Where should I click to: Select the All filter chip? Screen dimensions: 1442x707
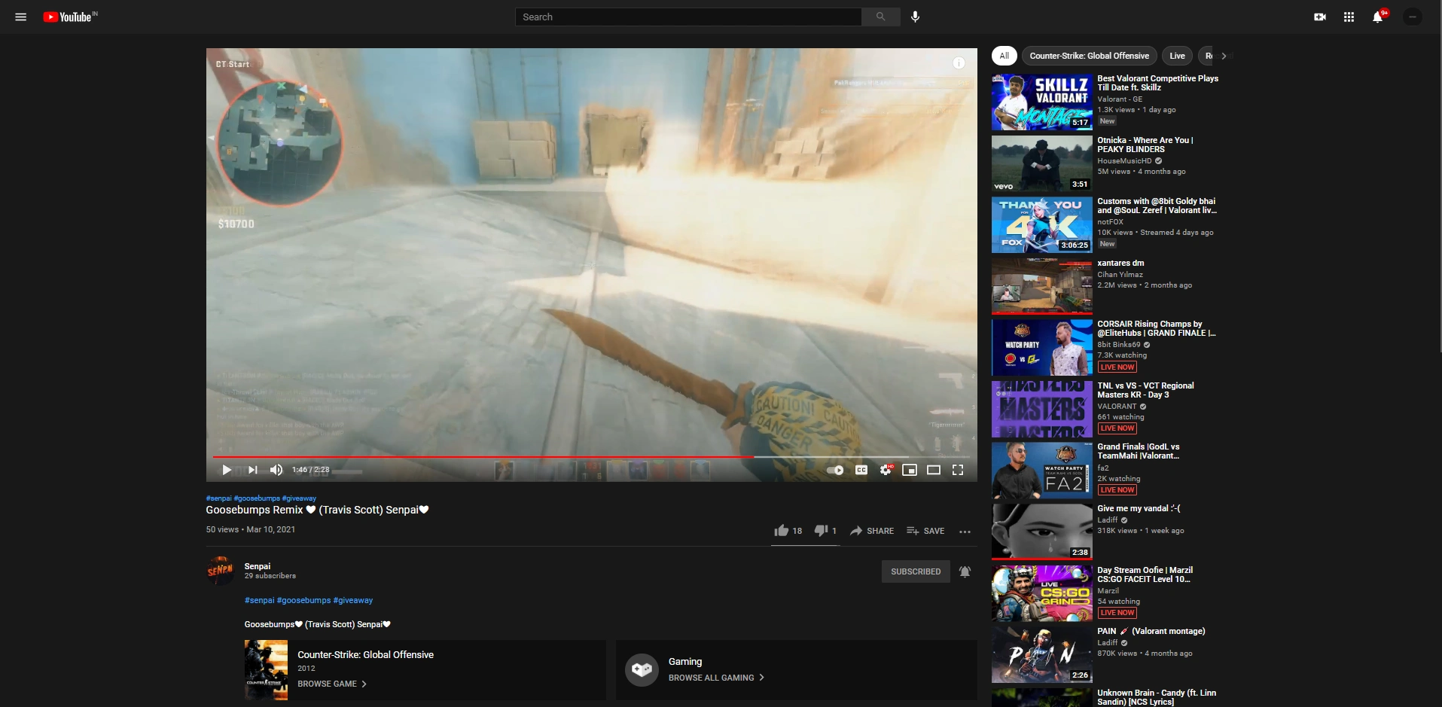click(1004, 56)
